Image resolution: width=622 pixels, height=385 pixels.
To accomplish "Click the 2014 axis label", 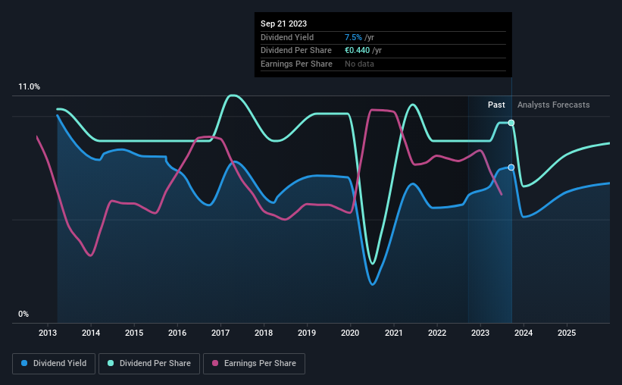I will [91, 333].
